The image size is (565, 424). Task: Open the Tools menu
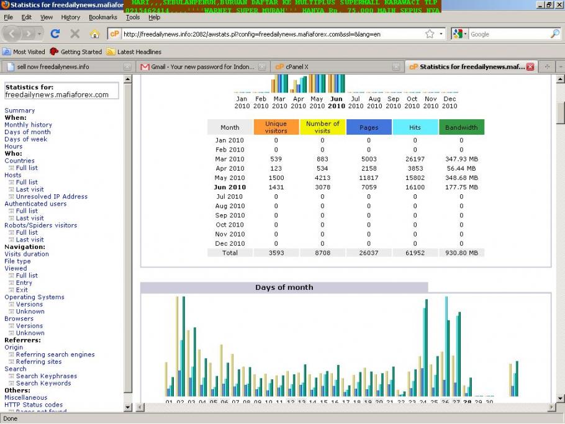[133, 17]
